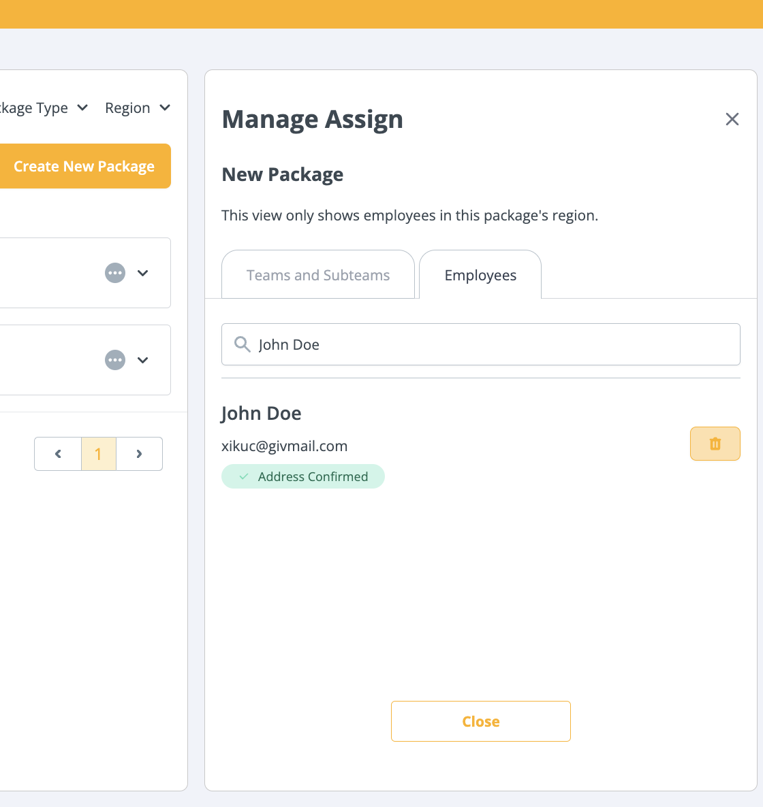Click the Address Confirmed status badge
The width and height of the screenshot is (763, 807).
(303, 477)
